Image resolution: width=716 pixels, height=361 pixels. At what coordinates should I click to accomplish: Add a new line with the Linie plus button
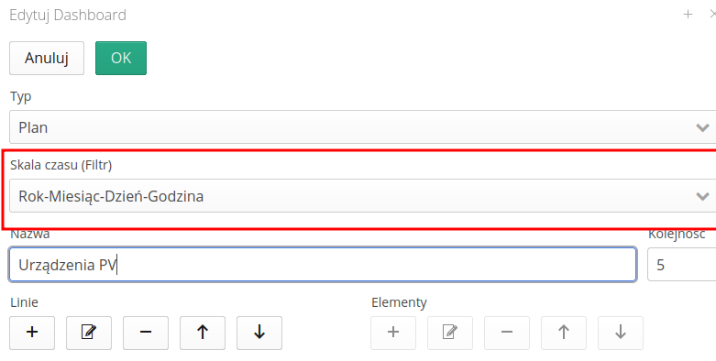click(32, 333)
